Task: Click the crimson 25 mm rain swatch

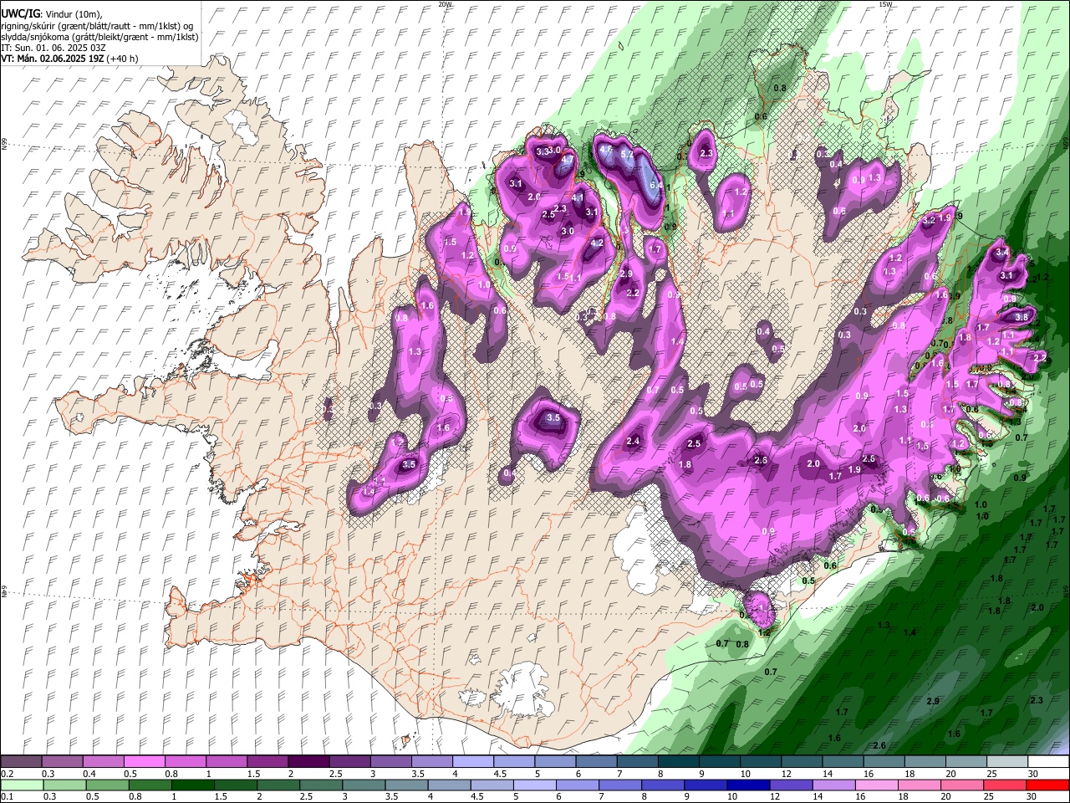Action: [1005, 785]
